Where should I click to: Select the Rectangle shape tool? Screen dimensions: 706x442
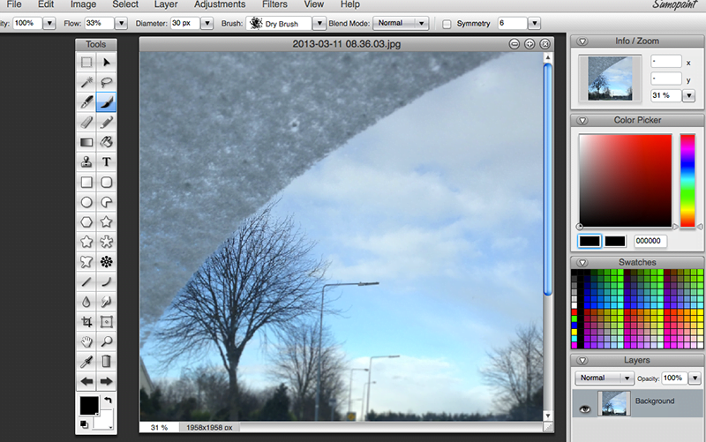86,183
